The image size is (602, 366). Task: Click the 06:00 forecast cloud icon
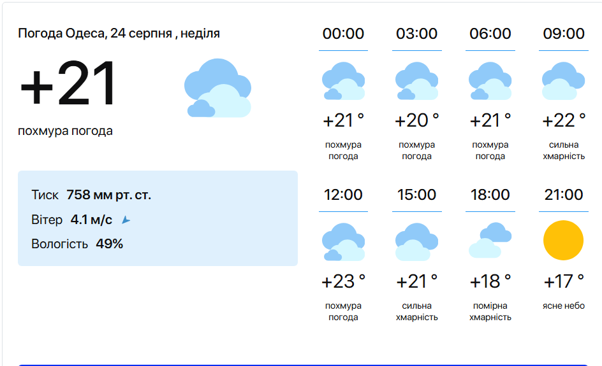click(x=490, y=81)
